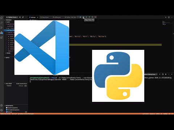Split the terminal panel
Viewport: 174px width, 130px height.
[x=163, y=74]
